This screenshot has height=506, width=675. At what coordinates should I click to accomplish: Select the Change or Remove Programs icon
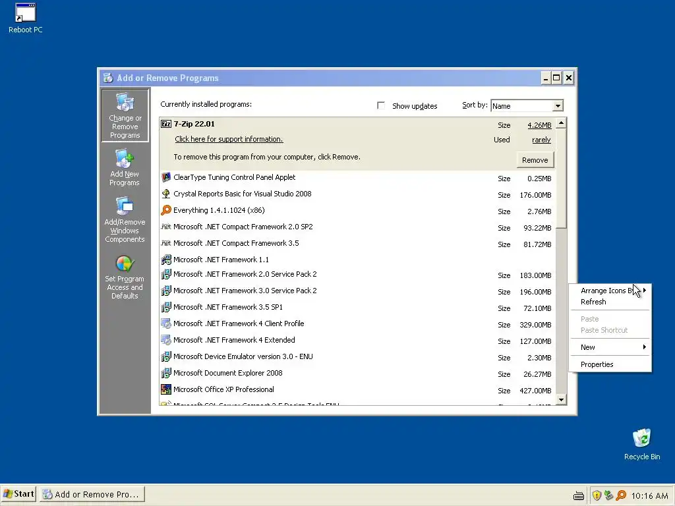pos(125,115)
